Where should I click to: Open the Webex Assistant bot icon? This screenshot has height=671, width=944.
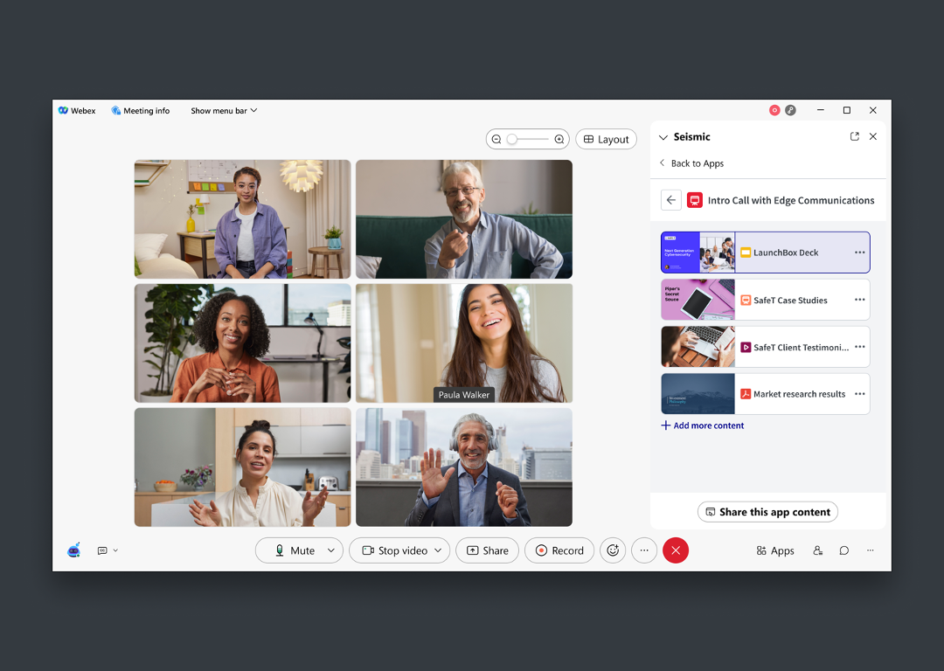(74, 550)
